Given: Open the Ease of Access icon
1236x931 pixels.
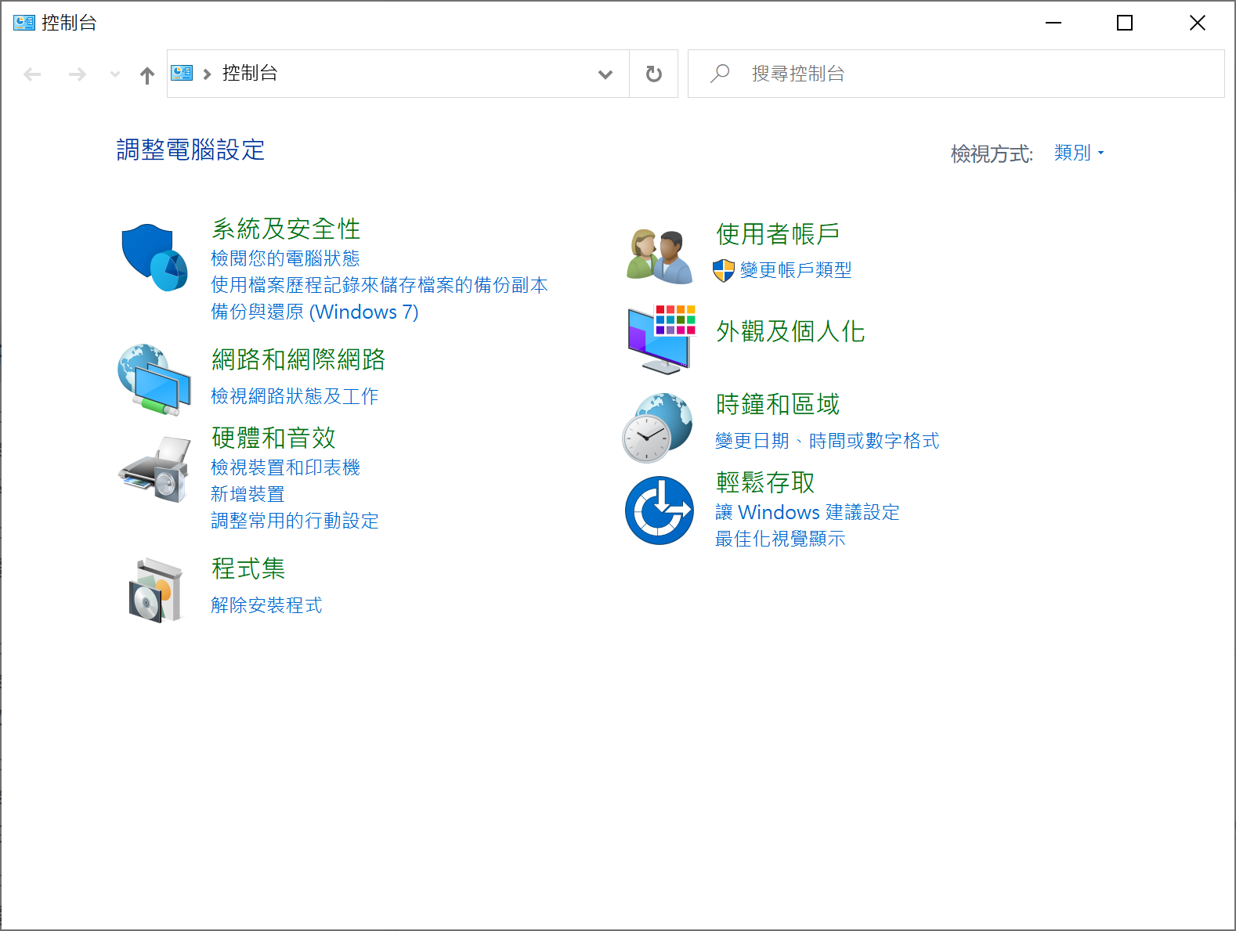Looking at the screenshot, I should tap(660, 511).
